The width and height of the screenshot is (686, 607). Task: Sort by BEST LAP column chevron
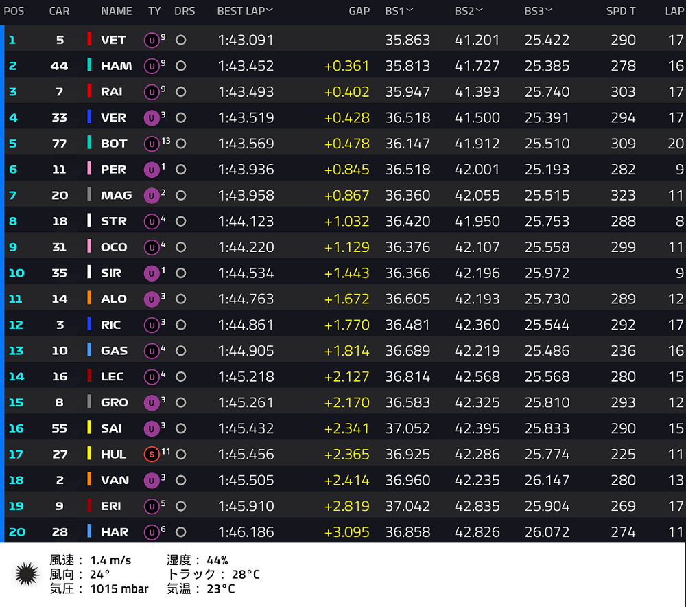(269, 10)
